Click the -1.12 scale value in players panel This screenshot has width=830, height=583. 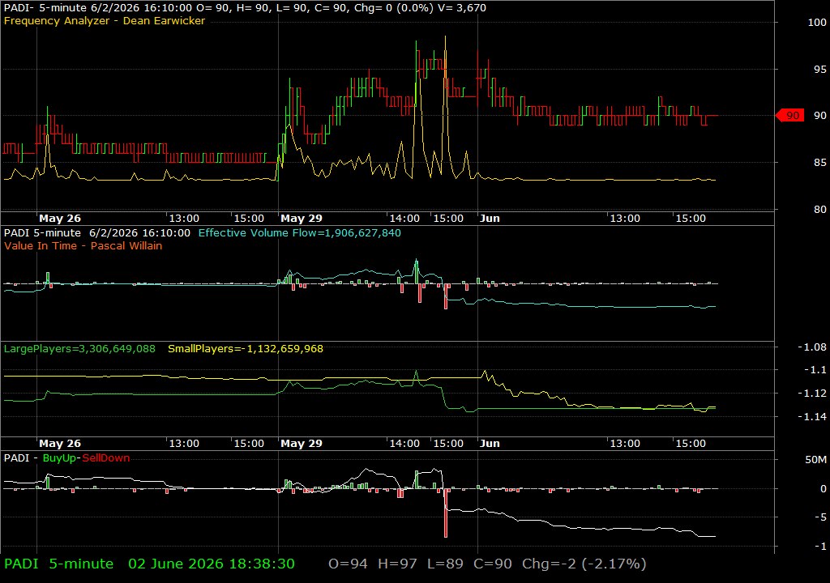pos(812,393)
